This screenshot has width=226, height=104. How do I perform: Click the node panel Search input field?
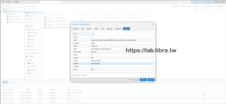(213, 10)
